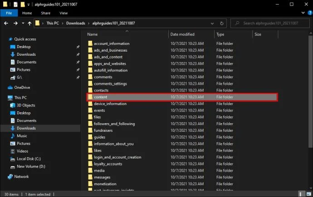Select Network in the navigation pane
Viewport: 313px width, 197px height.
tap(21, 177)
